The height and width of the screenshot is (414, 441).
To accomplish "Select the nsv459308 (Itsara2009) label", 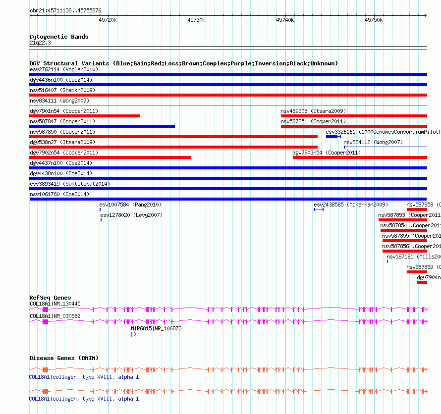I will tap(313, 111).
